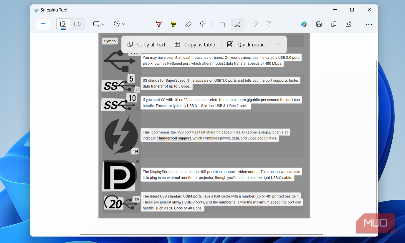Viewport: 405px width, 243px height.
Task: Click the SS 10 SuperSpeed symbol image
Action: tap(120, 102)
